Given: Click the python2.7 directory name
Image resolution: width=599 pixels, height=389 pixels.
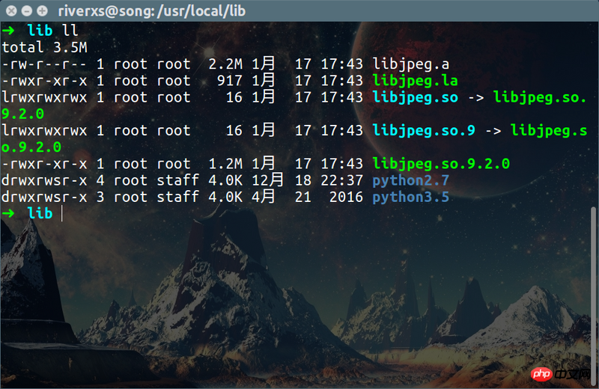Looking at the screenshot, I should [411, 180].
